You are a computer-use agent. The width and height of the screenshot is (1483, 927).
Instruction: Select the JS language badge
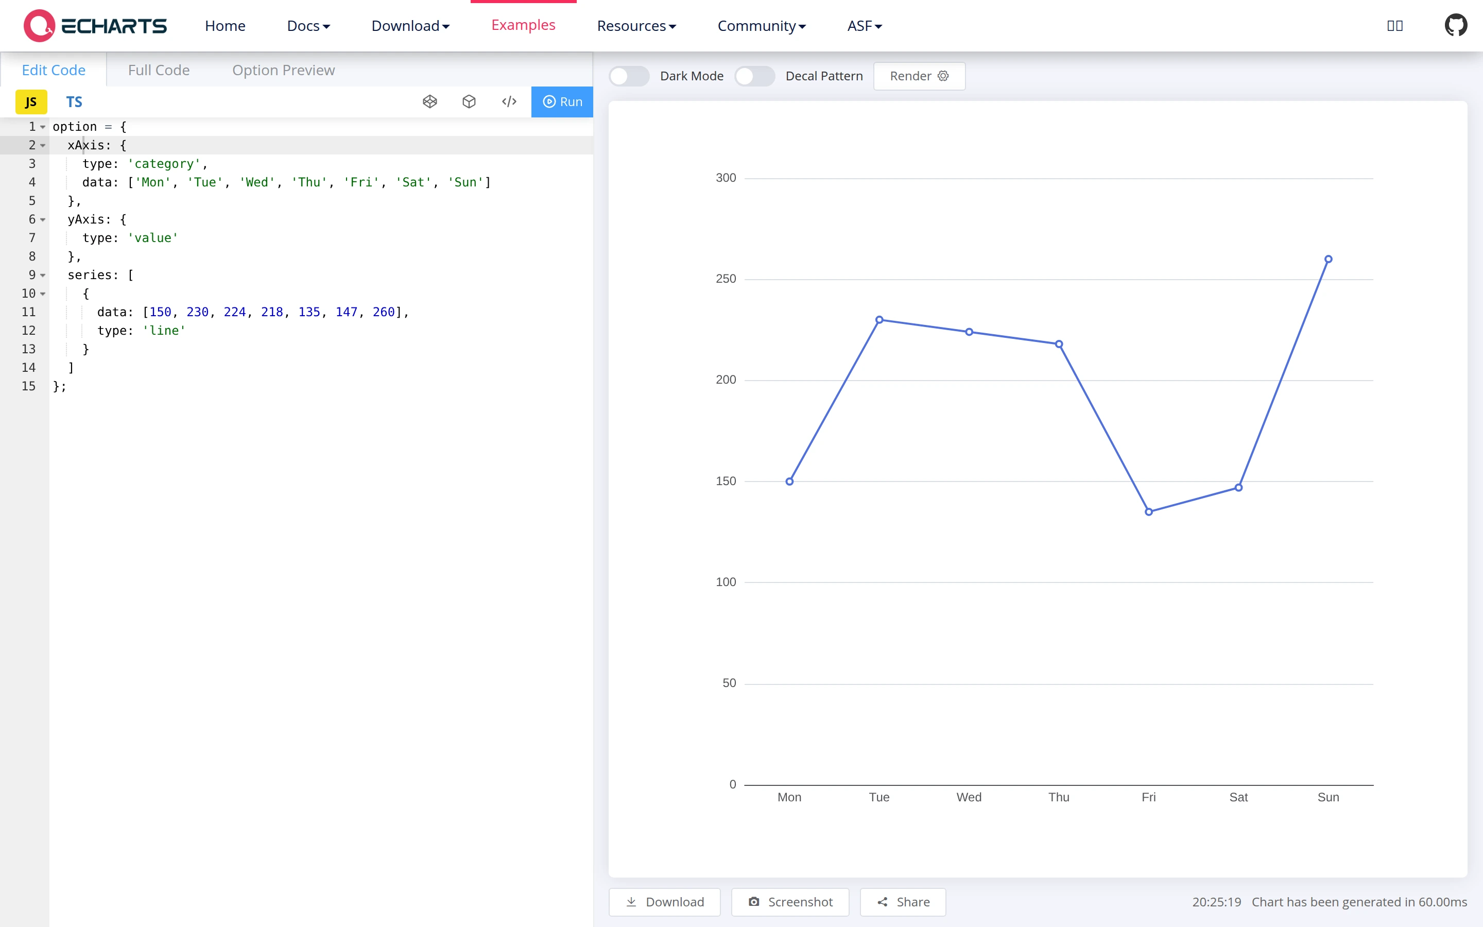pos(31,102)
